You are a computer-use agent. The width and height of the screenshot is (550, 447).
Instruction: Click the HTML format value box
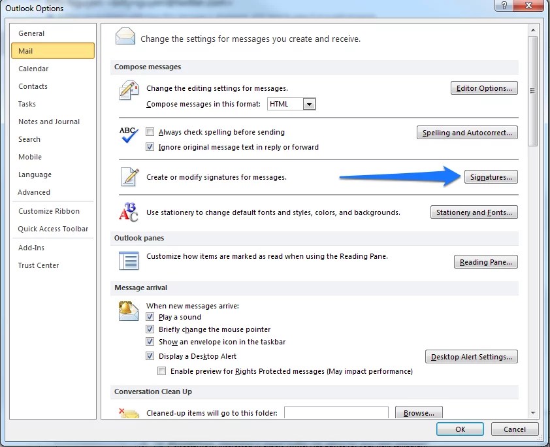tap(285, 104)
